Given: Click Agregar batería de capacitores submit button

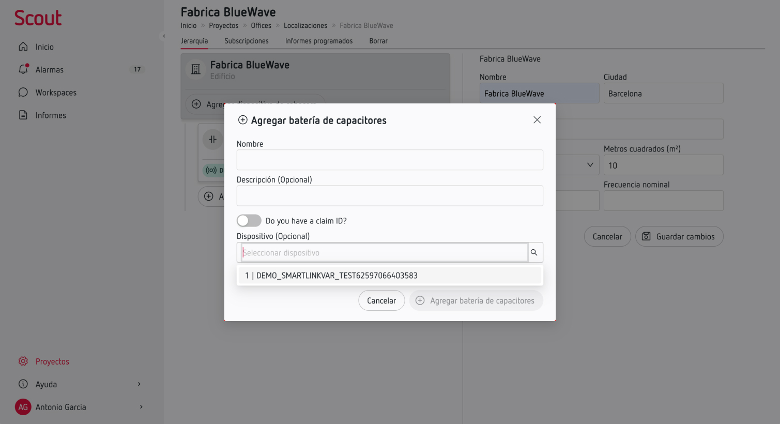Looking at the screenshot, I should (x=476, y=300).
